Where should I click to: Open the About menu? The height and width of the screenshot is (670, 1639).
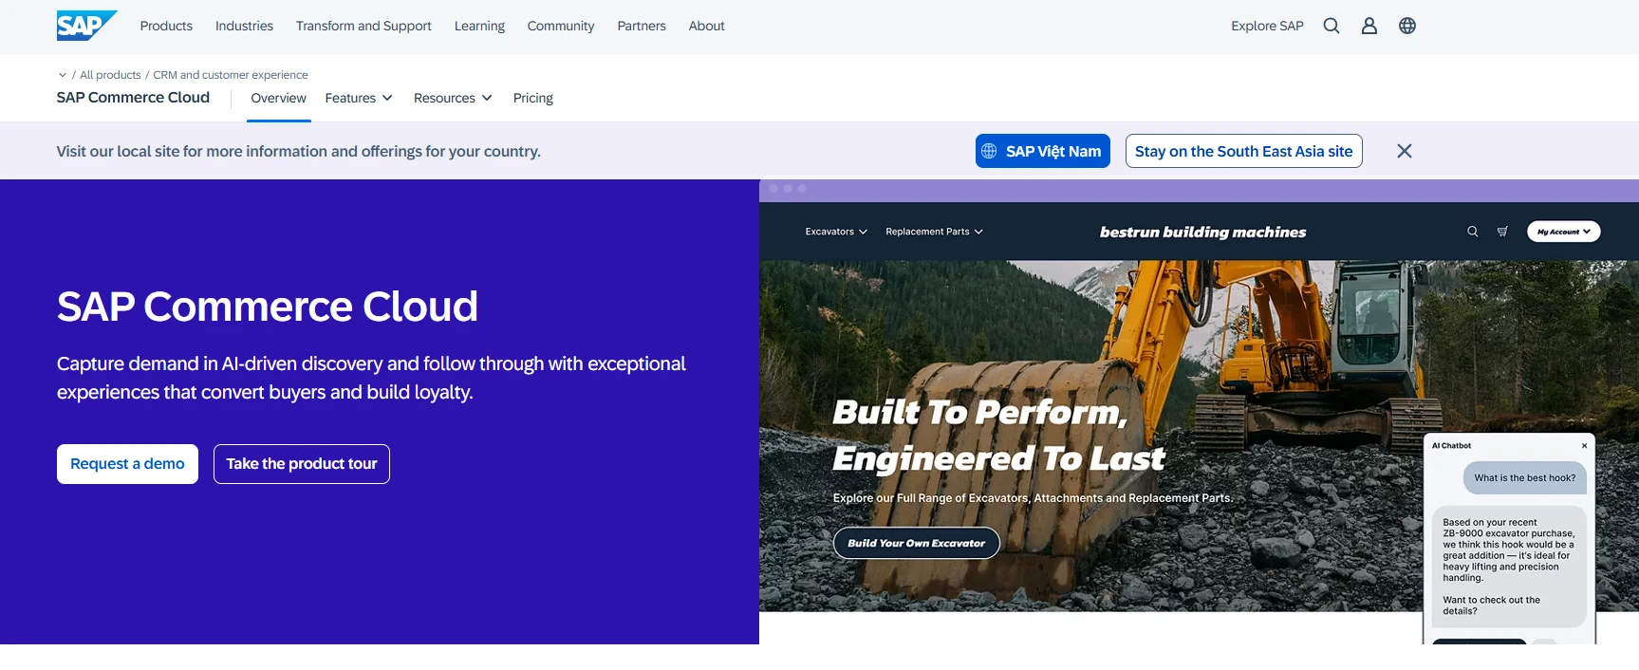[706, 26]
